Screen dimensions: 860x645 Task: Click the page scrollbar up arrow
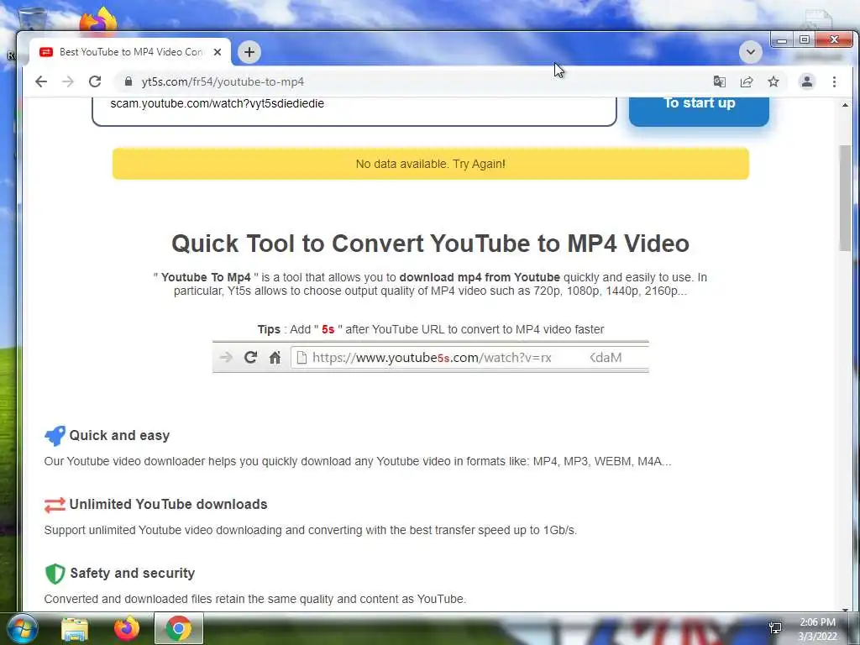pyautogui.click(x=845, y=105)
